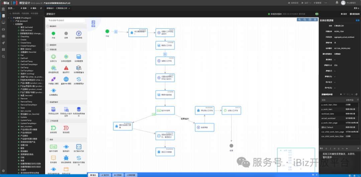Open the three-dots overflow menu in header
The height and width of the screenshot is (177, 361).
click(x=325, y=3)
